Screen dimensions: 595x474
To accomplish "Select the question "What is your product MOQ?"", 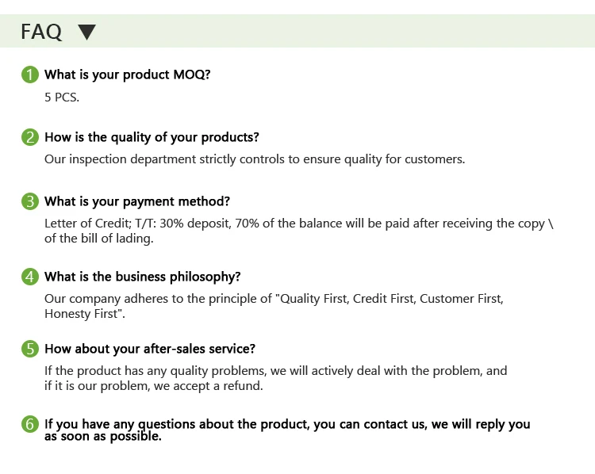I will click(128, 75).
